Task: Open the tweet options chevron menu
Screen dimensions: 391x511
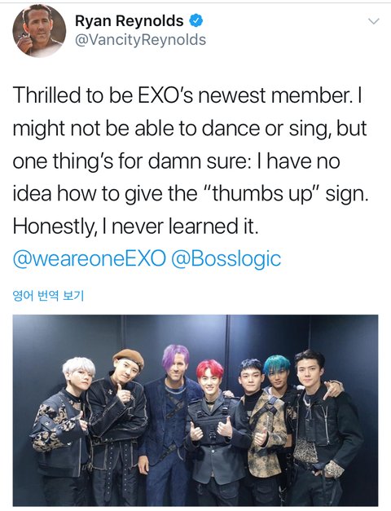Action: pos(373,21)
